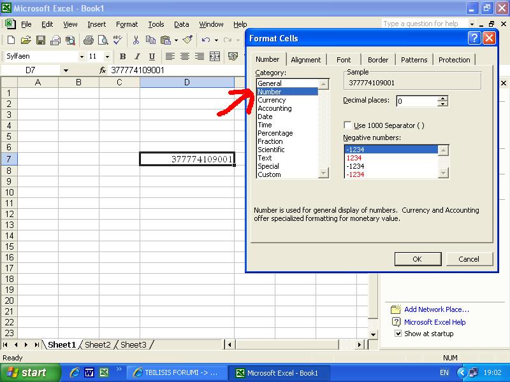Open Print Preview icon
The width and height of the screenshot is (510, 382).
[103, 40]
